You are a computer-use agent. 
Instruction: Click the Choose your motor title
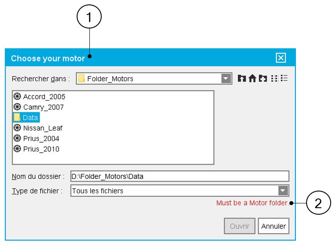click(x=48, y=58)
